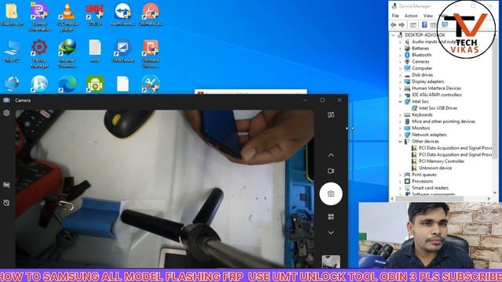
Task: Select This PC desktop icon
Action: coord(12,51)
